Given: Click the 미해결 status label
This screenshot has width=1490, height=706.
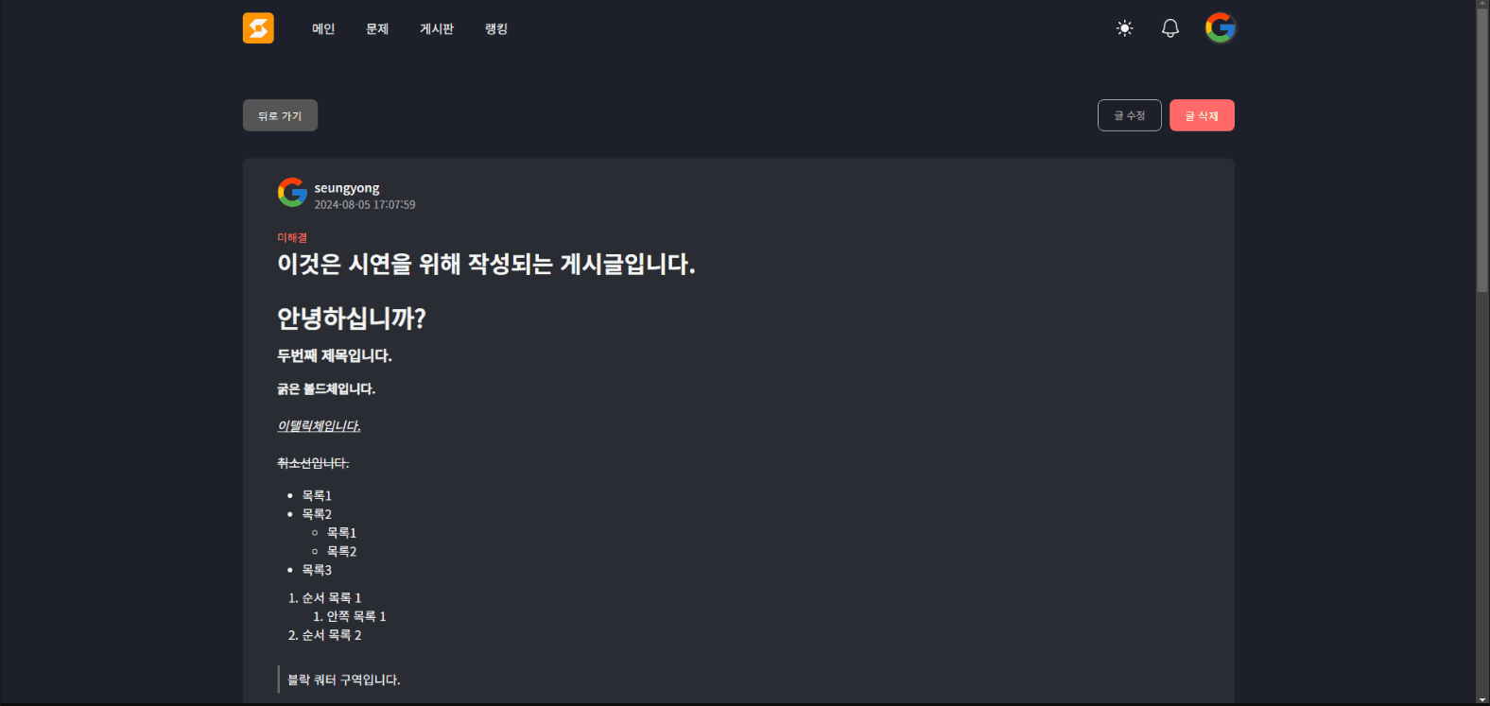Looking at the screenshot, I should click(292, 238).
